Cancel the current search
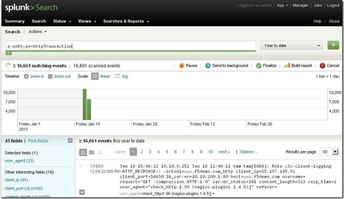 [323, 66]
